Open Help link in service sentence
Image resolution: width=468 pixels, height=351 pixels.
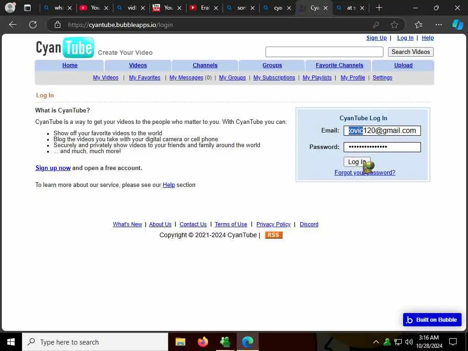point(169,185)
